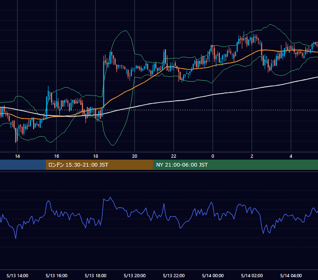The height and width of the screenshot is (280, 318).
Task: Click the 20 hour axis label
Action: [135, 156]
